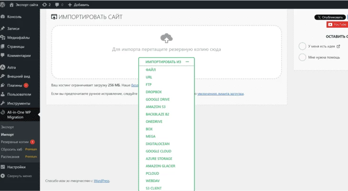Click the cloud upload icon
348x191 pixels.
(166, 38)
